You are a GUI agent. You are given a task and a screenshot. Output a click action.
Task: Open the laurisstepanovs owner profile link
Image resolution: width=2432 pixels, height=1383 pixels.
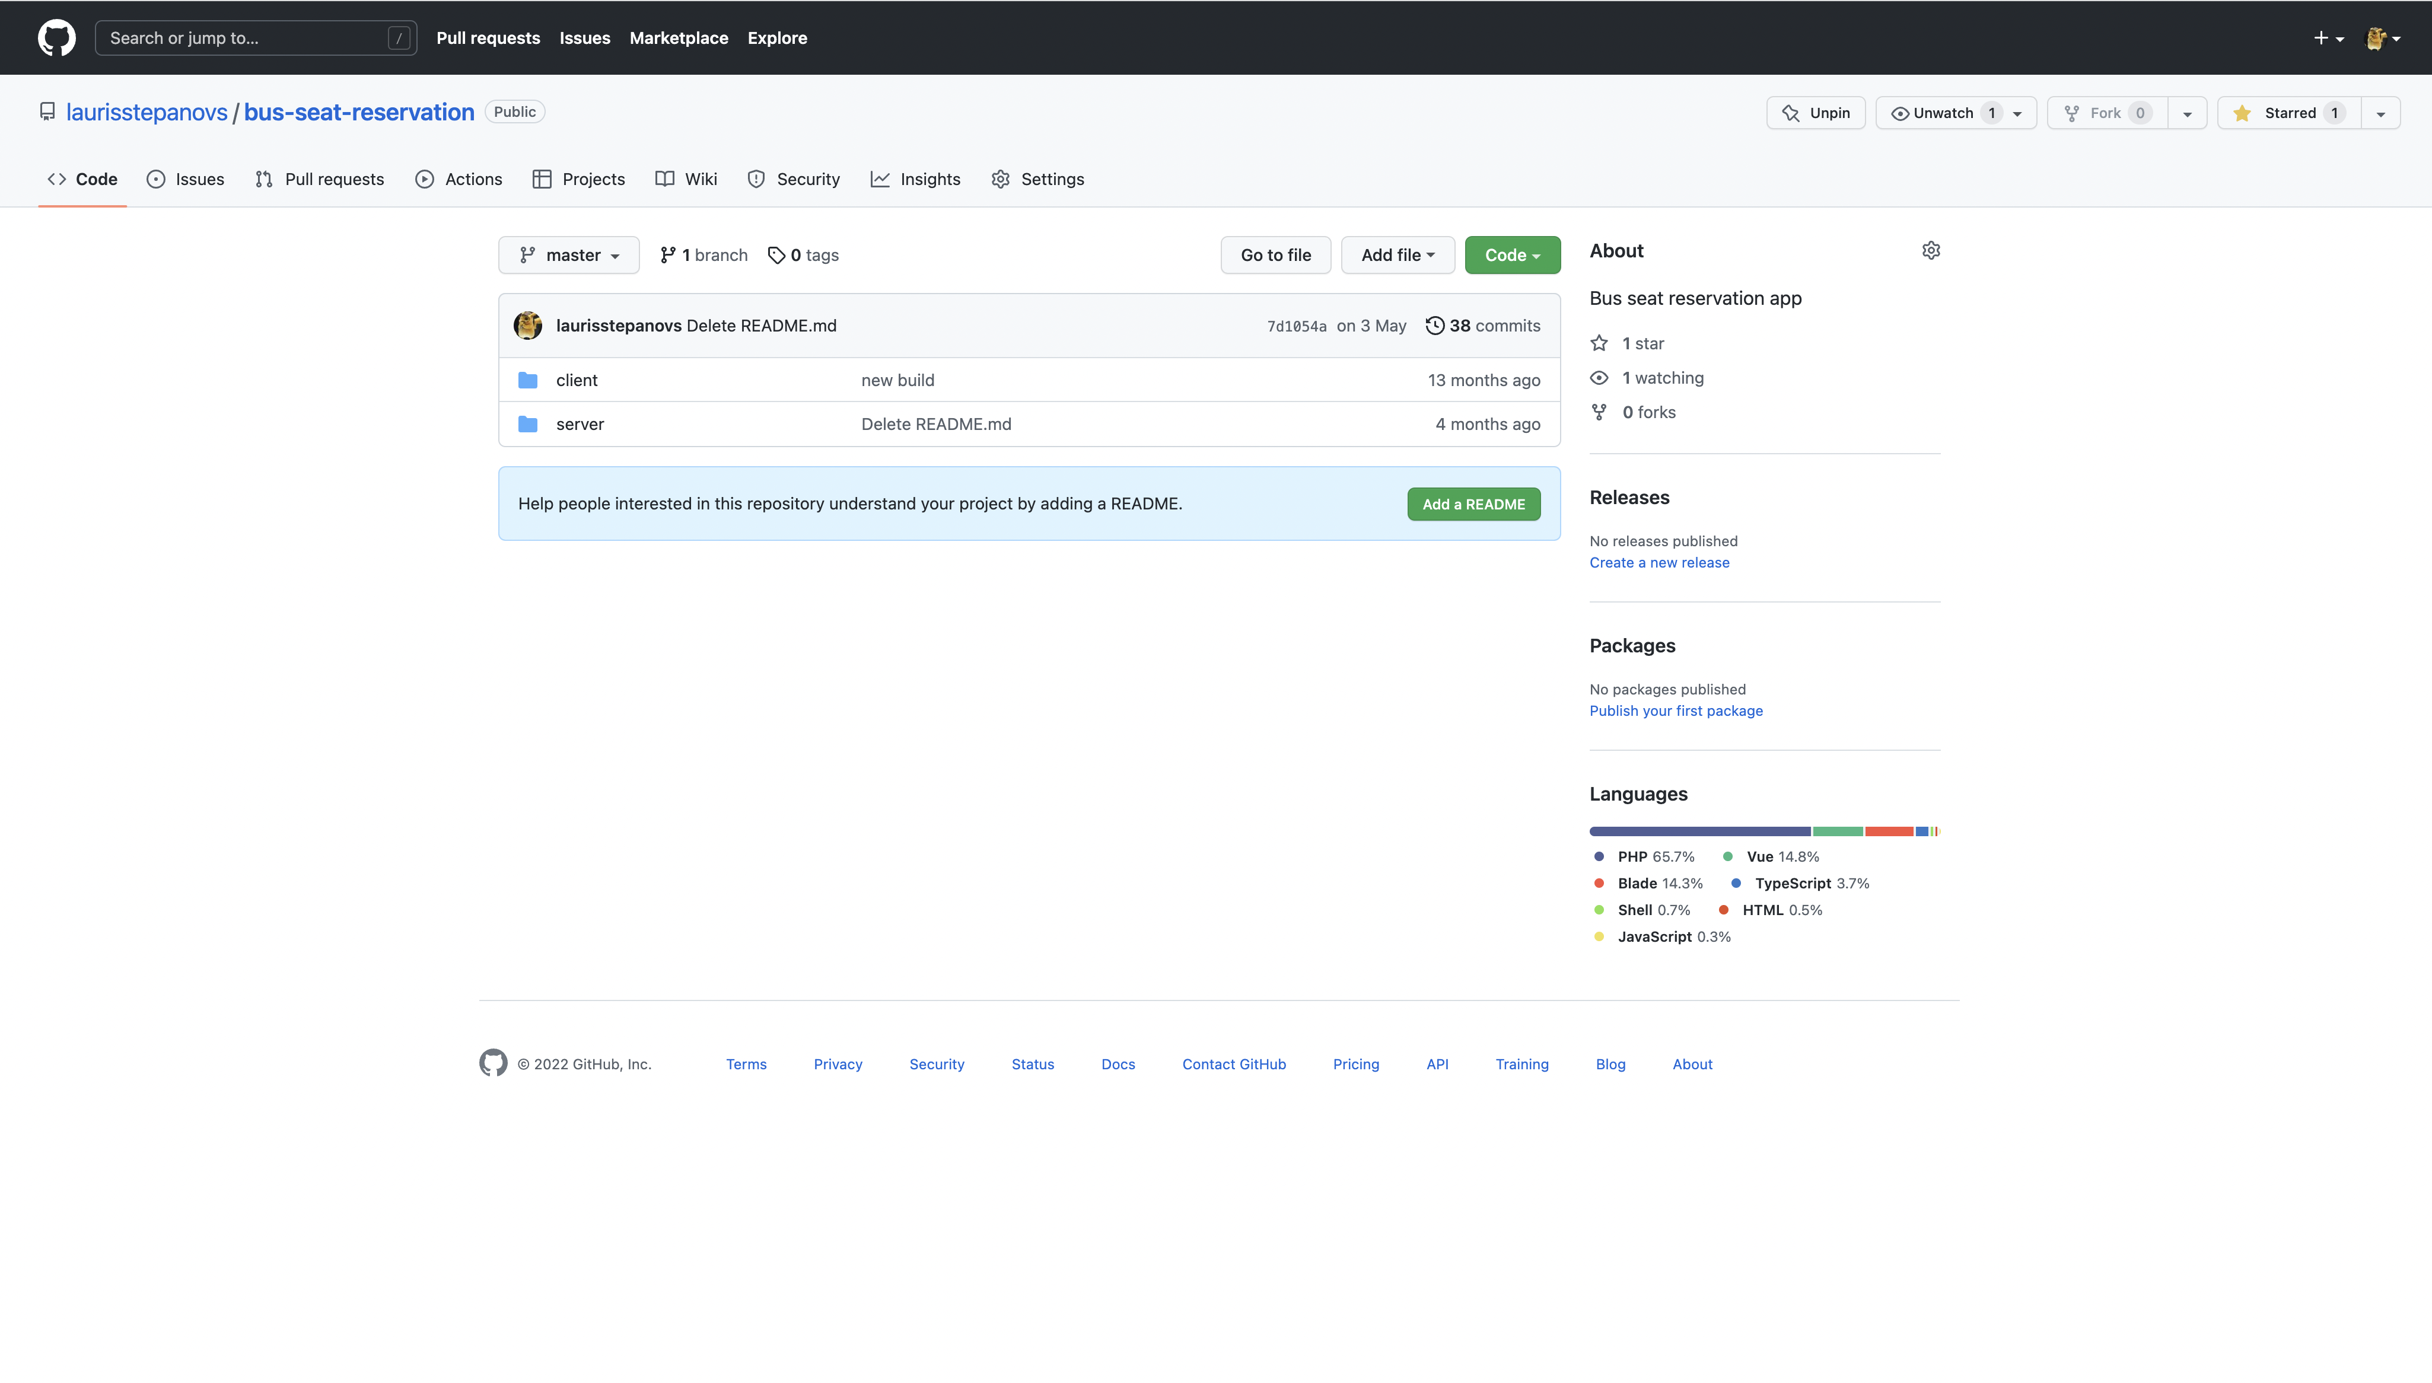click(x=147, y=112)
